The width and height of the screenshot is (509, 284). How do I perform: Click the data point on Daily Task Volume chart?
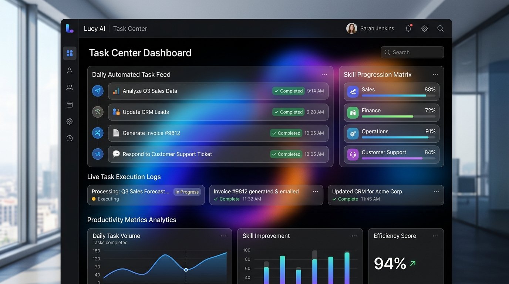186,270
